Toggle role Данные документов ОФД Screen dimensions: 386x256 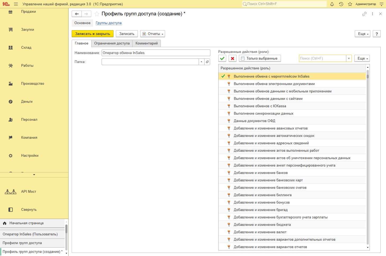292,121
